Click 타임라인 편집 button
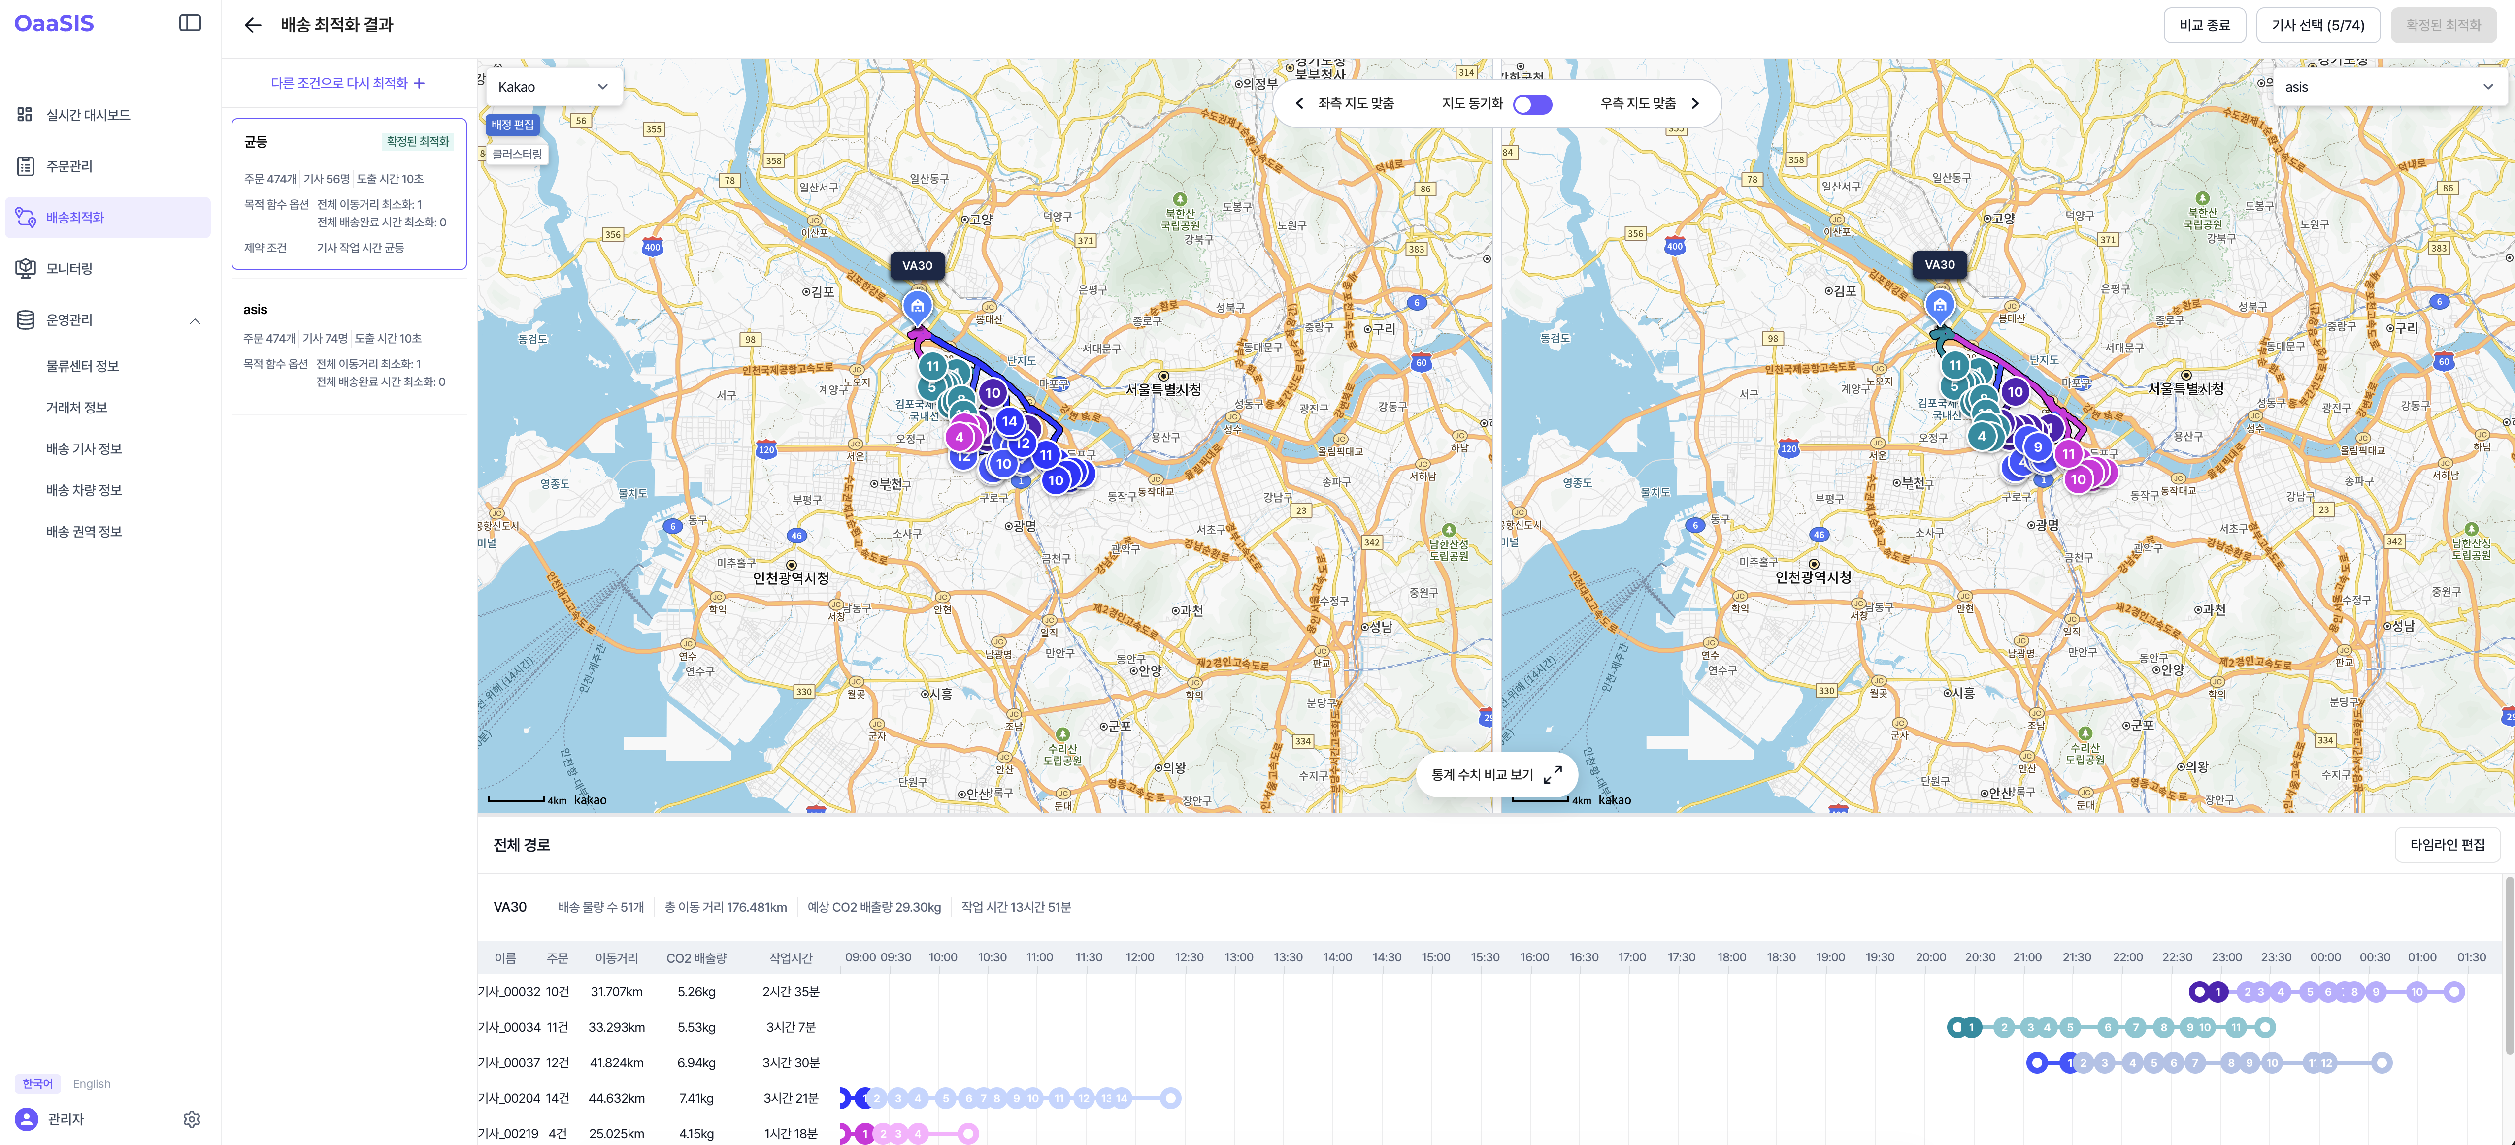 coord(2447,845)
